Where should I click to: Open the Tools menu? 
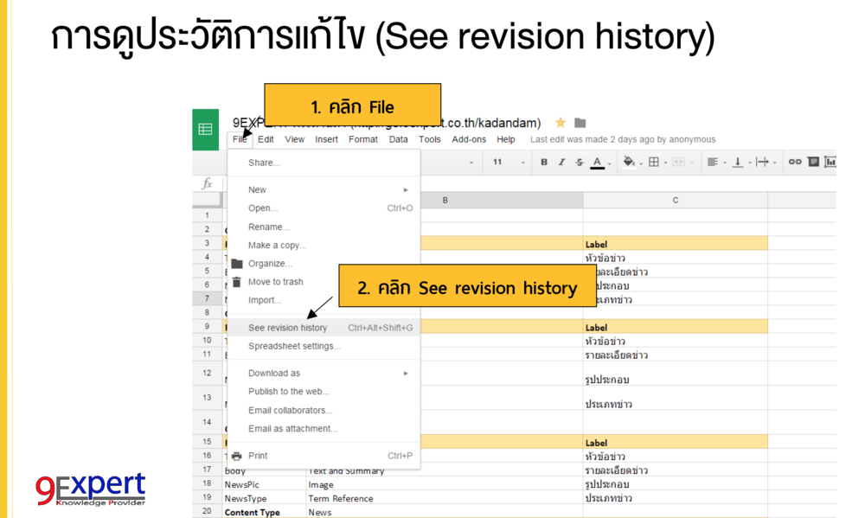429,139
